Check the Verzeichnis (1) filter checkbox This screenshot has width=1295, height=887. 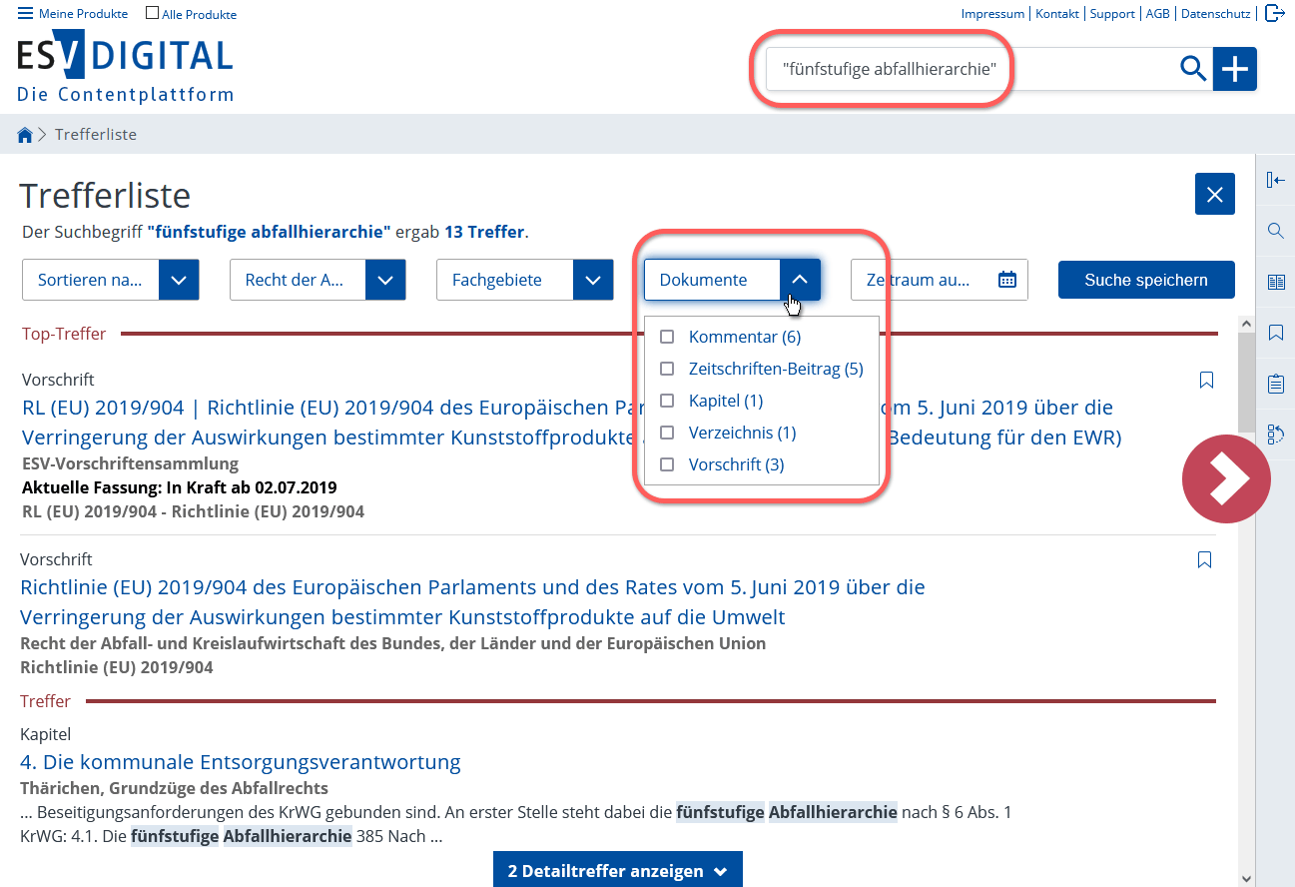(667, 432)
